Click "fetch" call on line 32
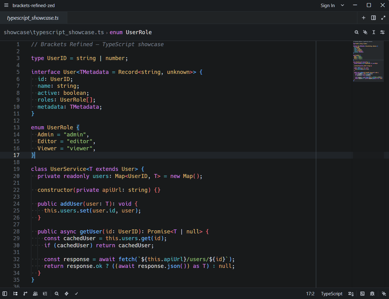Image resolution: width=389 pixels, height=299 pixels. point(127,259)
